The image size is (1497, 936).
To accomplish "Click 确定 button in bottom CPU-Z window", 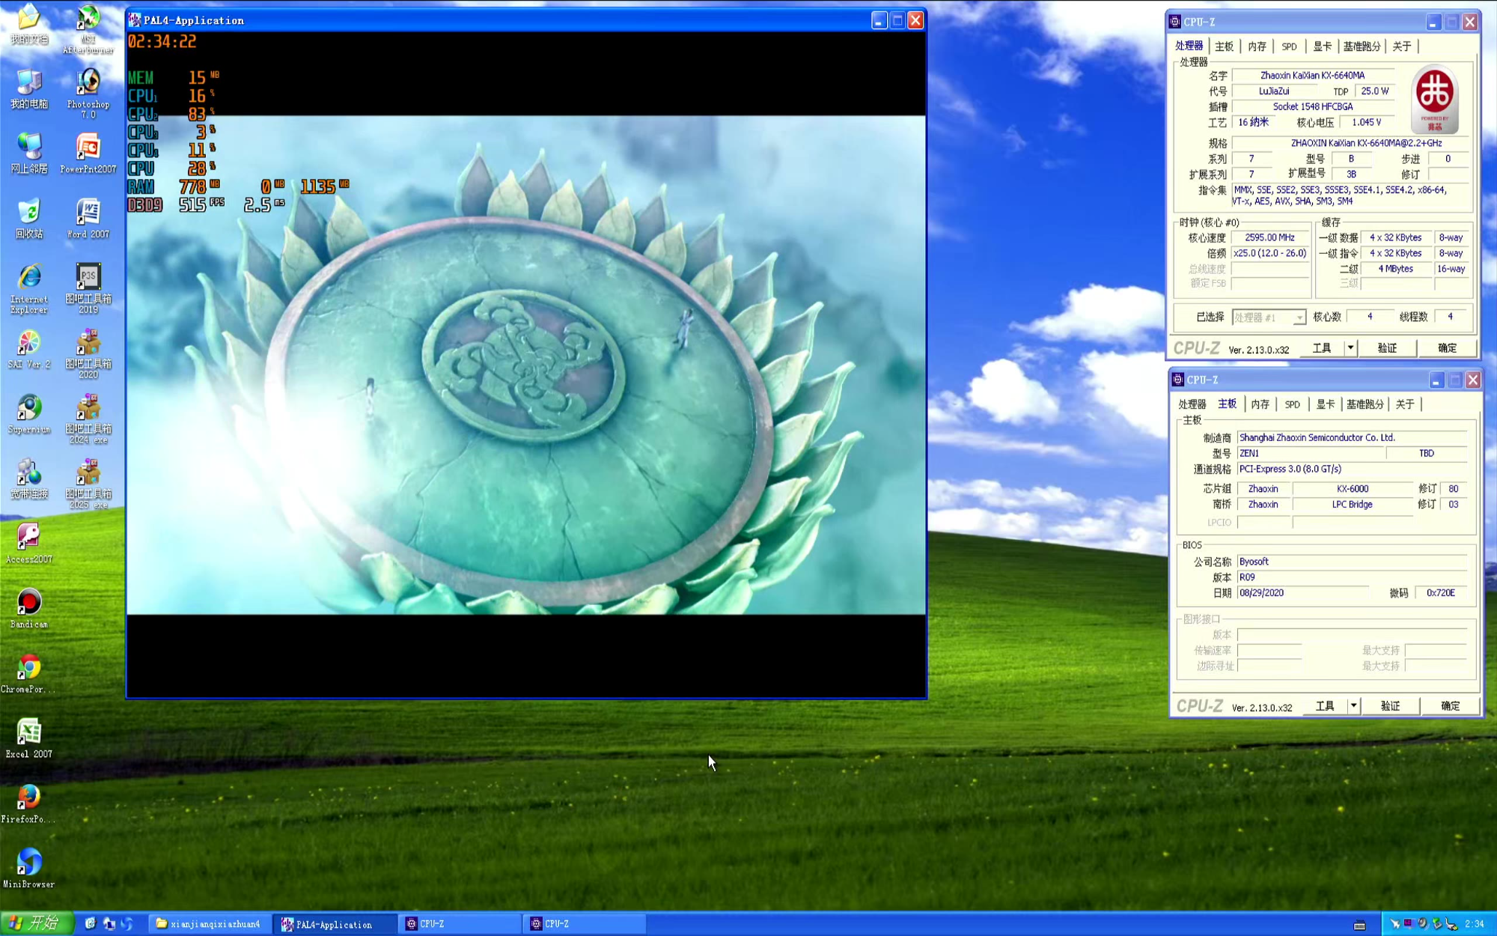I will tap(1450, 705).
